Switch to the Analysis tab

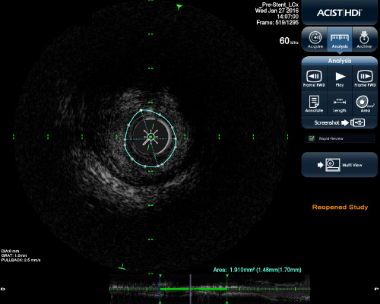click(340, 40)
